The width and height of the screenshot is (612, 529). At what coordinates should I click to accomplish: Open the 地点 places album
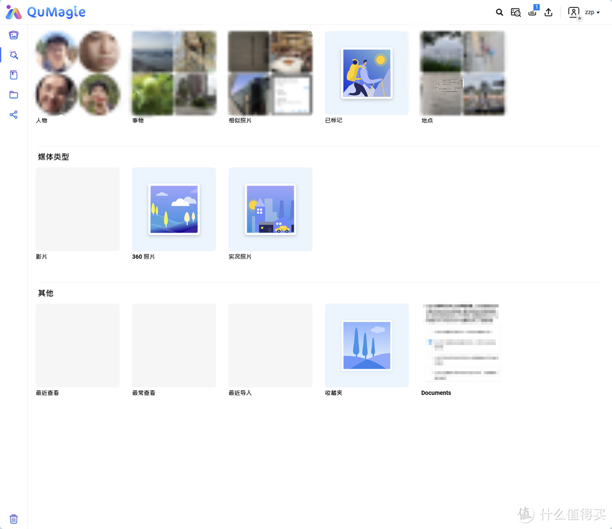pyautogui.click(x=462, y=73)
